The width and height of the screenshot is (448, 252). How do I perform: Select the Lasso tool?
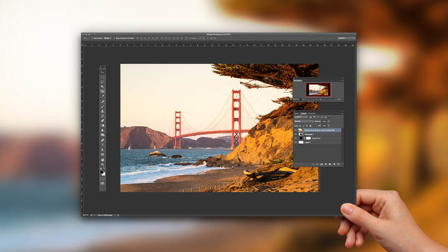click(x=102, y=82)
